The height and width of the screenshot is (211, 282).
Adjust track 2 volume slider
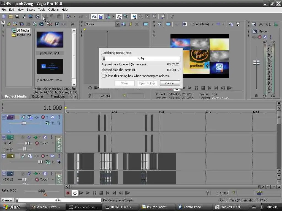(27, 143)
